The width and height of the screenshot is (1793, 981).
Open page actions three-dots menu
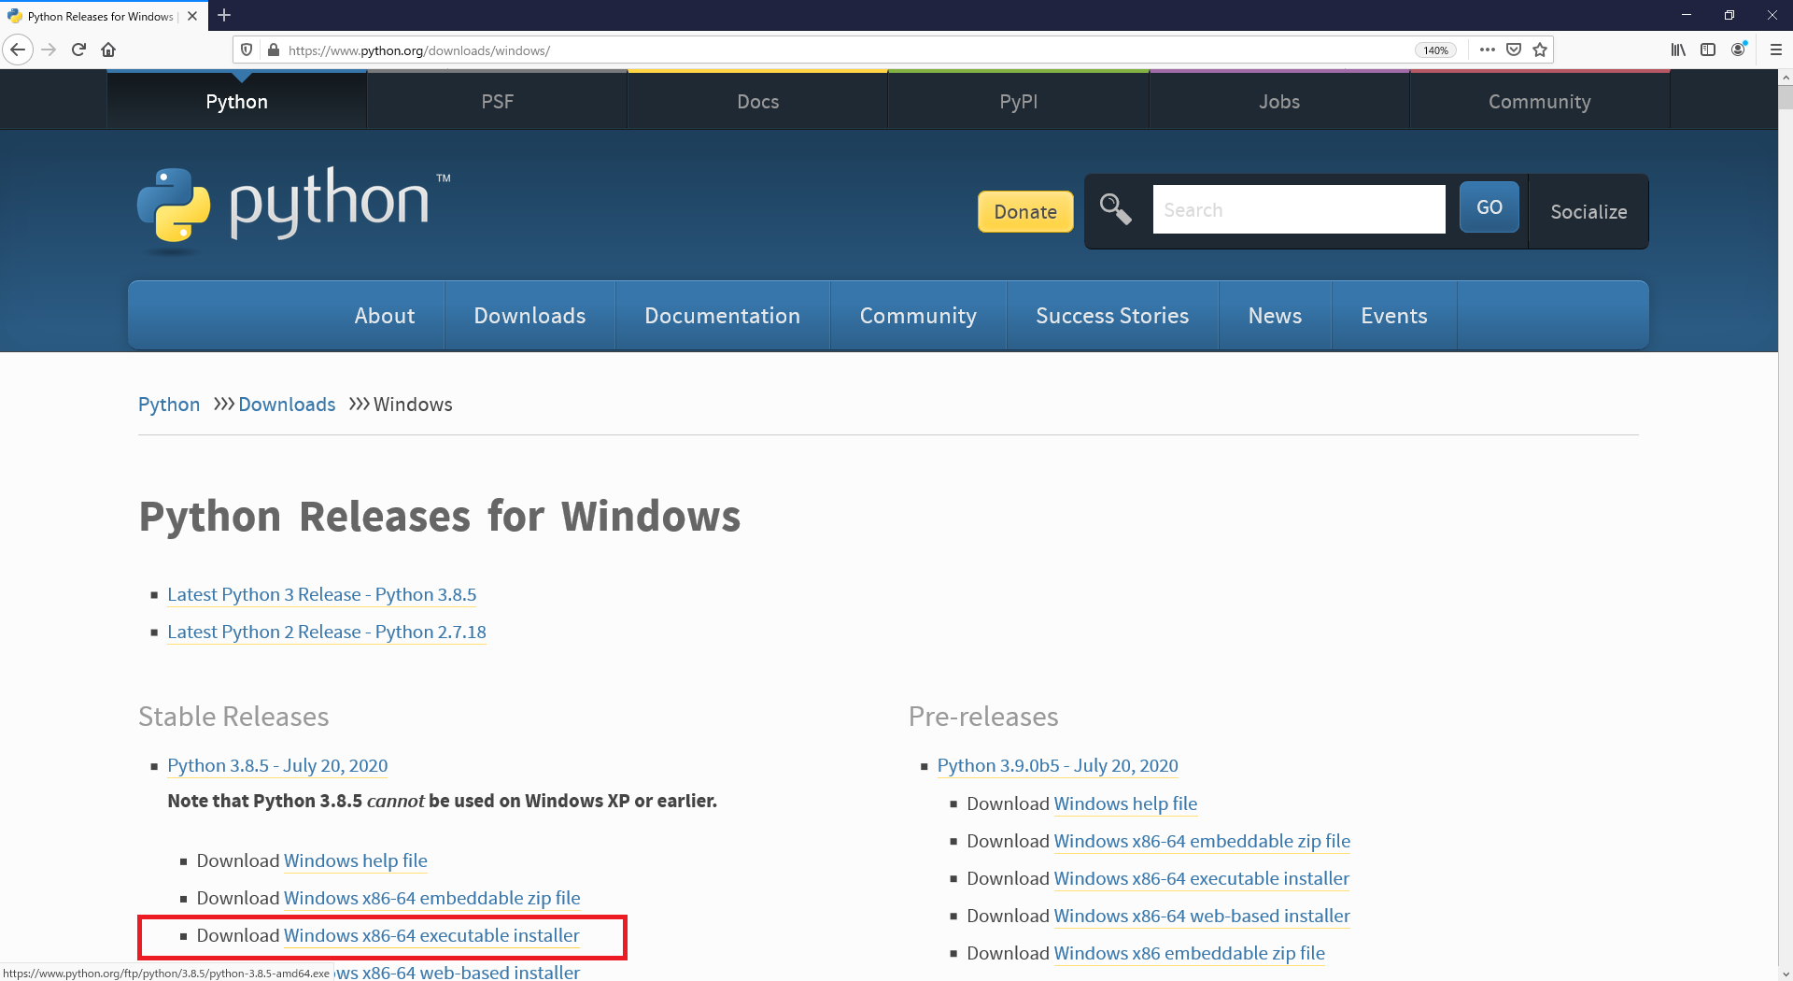1488,50
